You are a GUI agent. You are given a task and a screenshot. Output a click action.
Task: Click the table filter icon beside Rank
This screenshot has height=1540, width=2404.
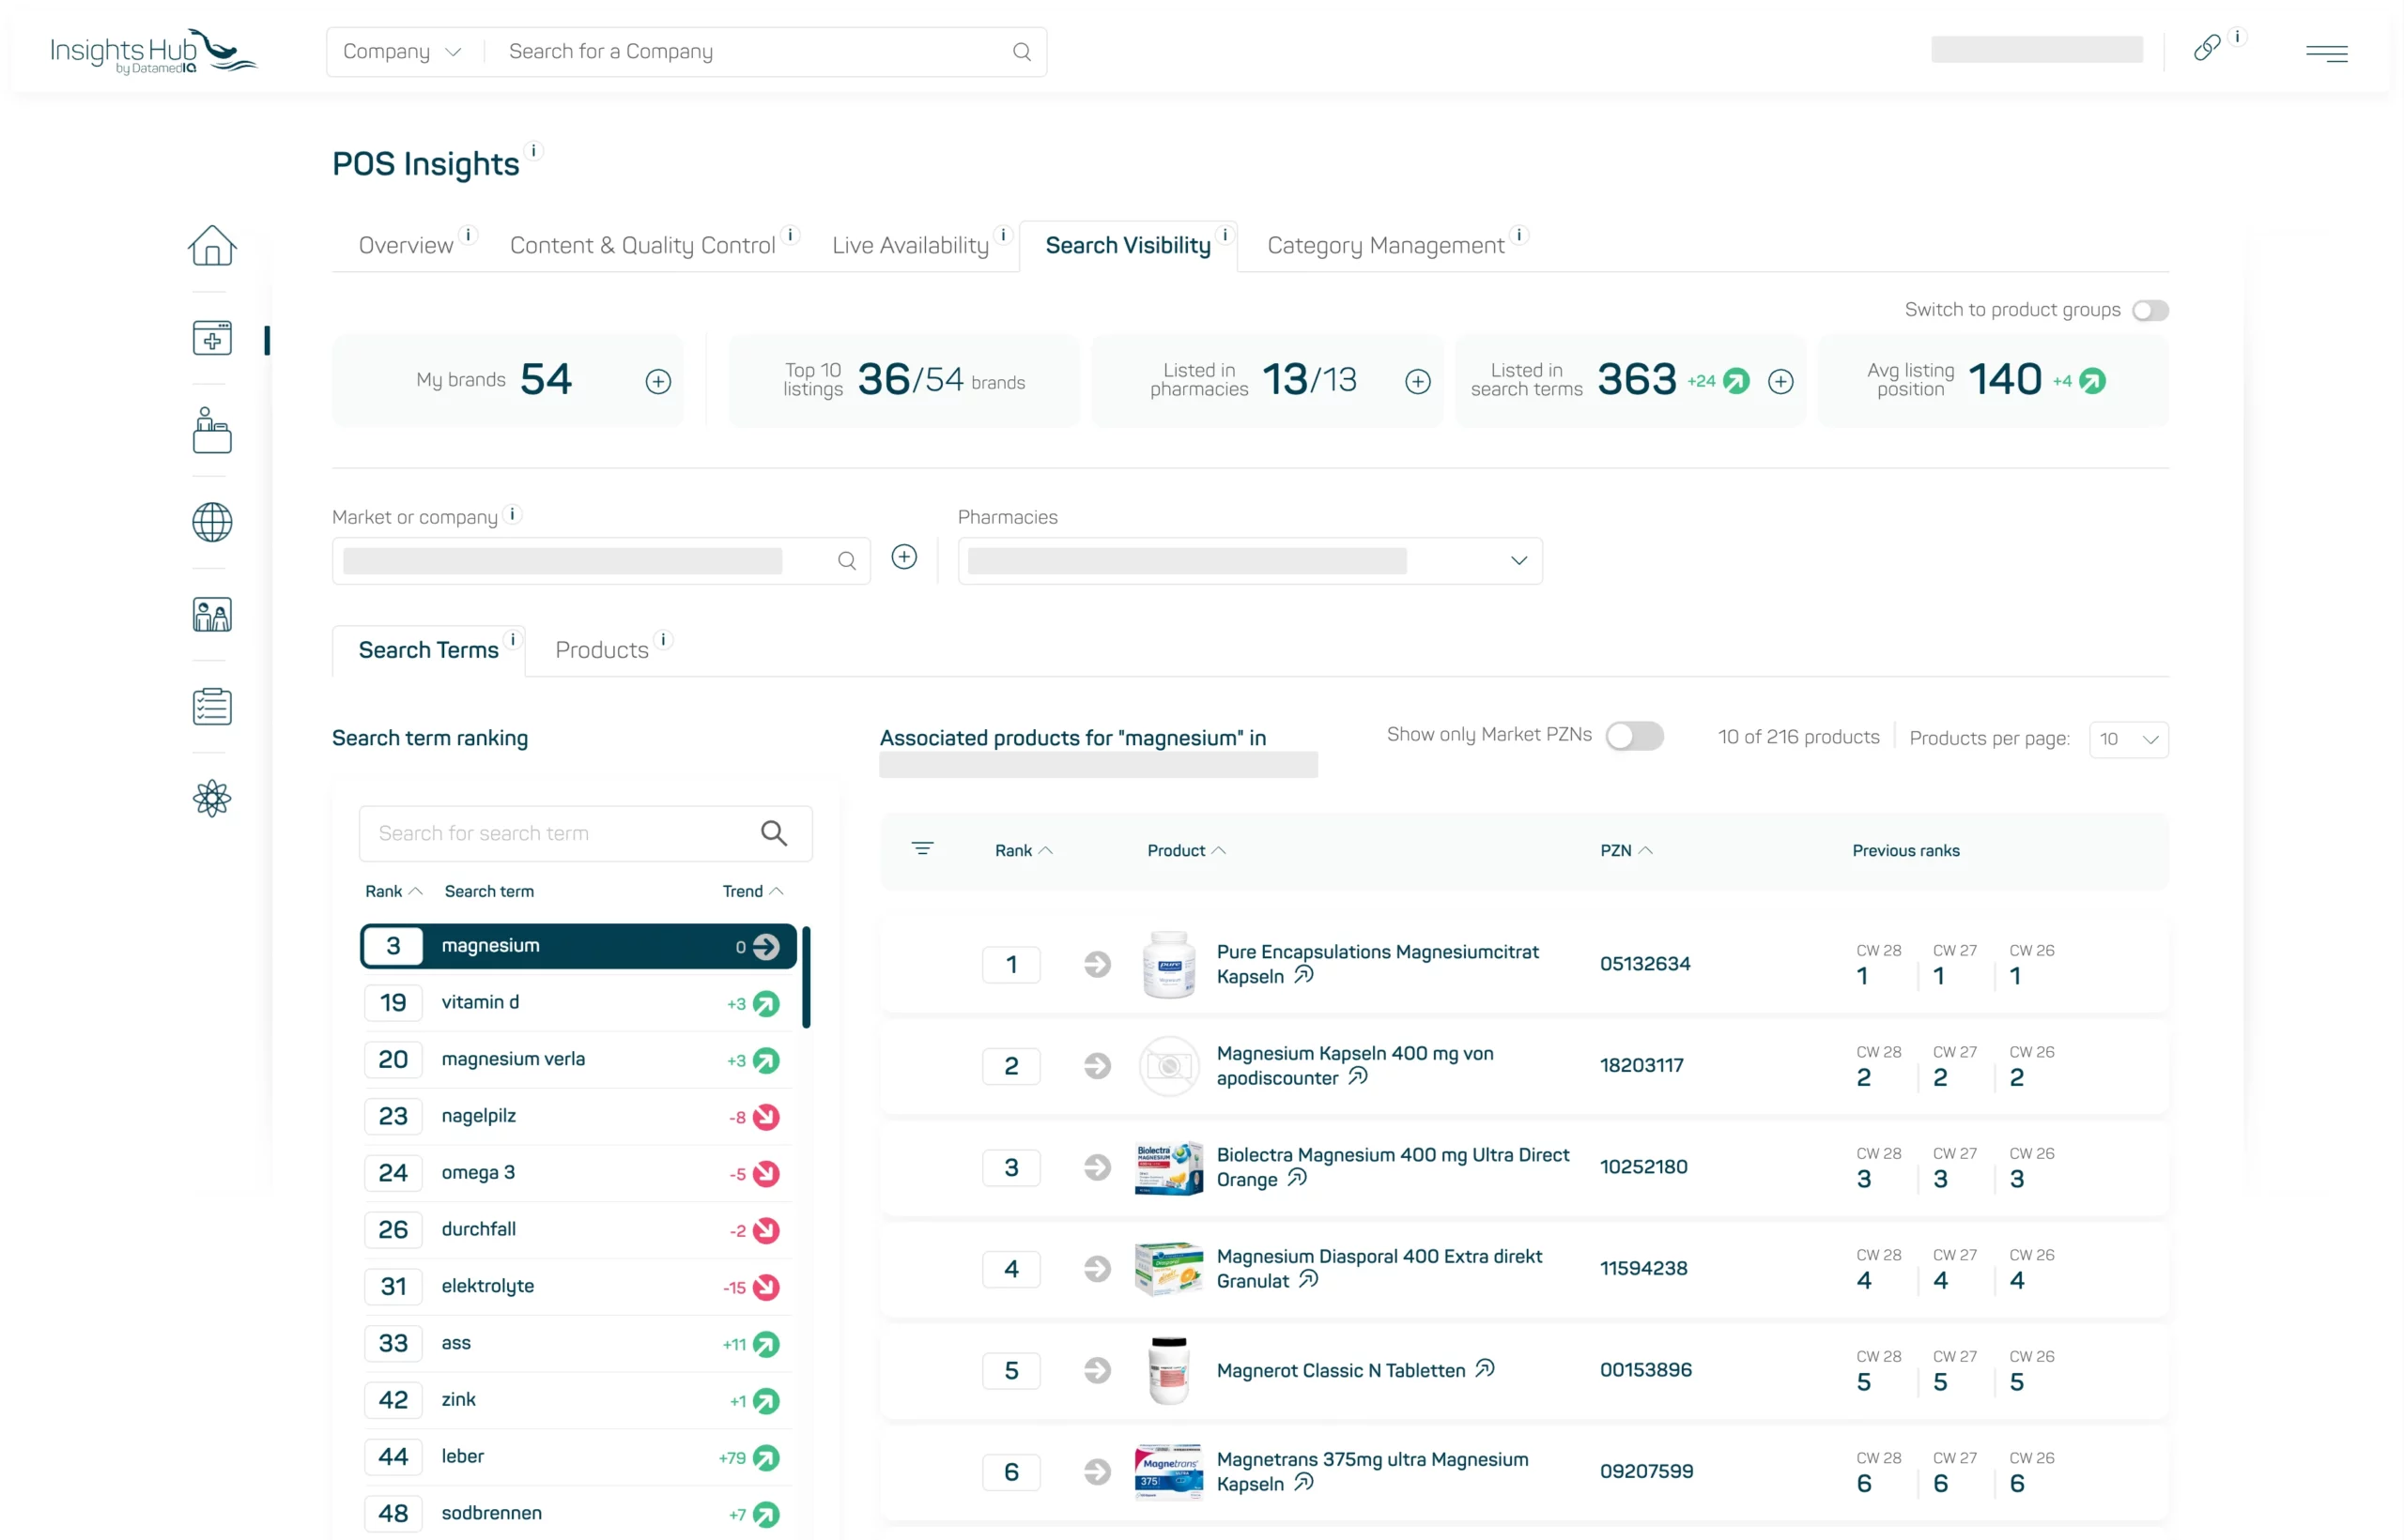(x=922, y=848)
